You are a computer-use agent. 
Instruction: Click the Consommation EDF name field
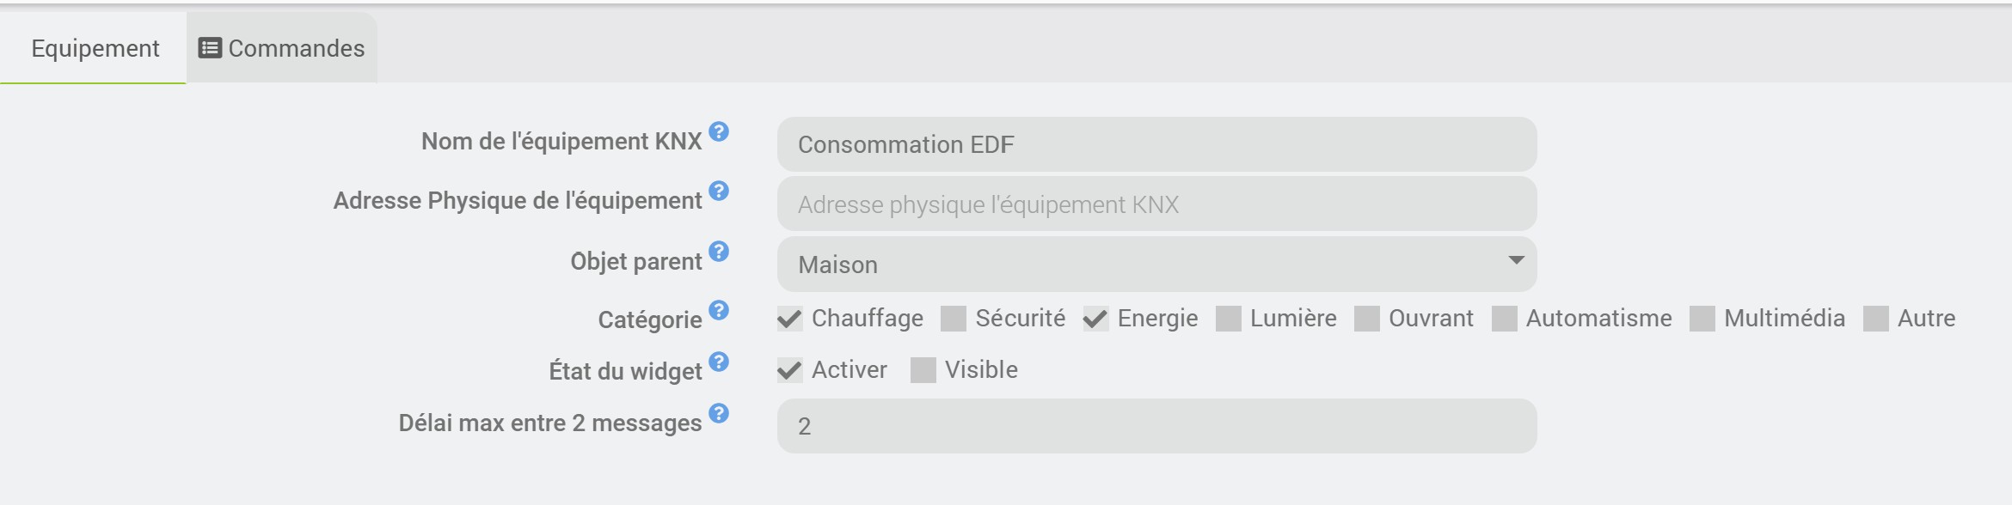[1156, 144]
